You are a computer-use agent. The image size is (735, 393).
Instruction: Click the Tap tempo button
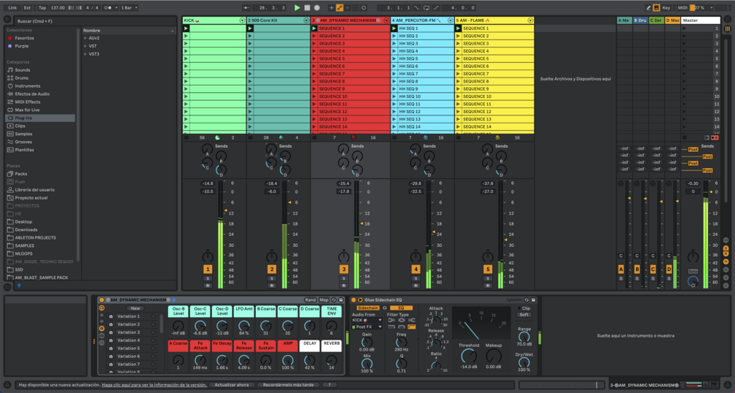[42, 7]
